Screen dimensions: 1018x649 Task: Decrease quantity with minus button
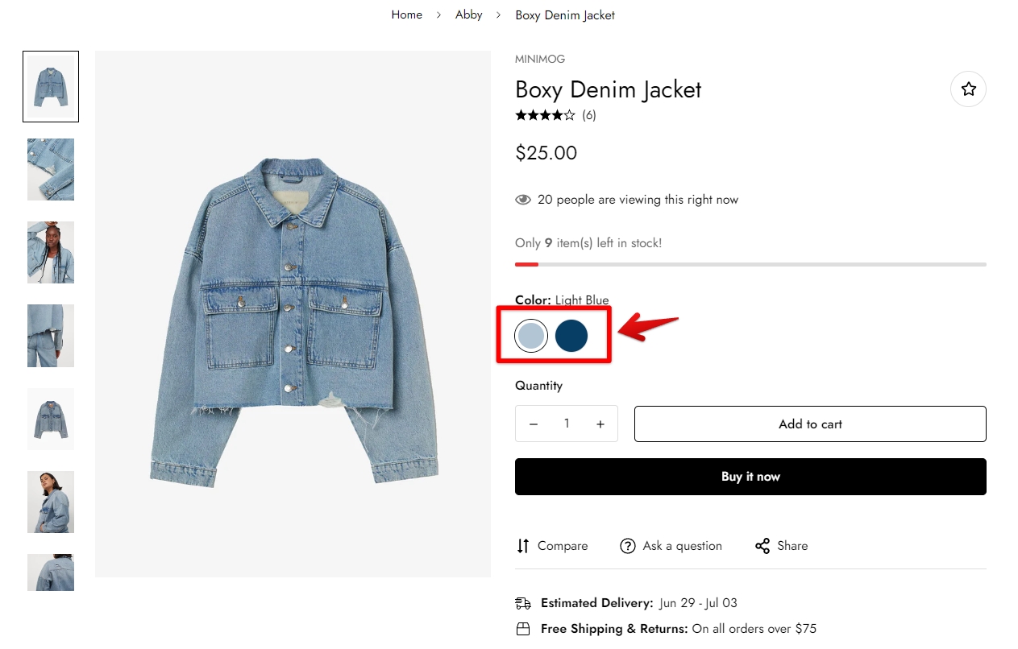pyautogui.click(x=533, y=424)
